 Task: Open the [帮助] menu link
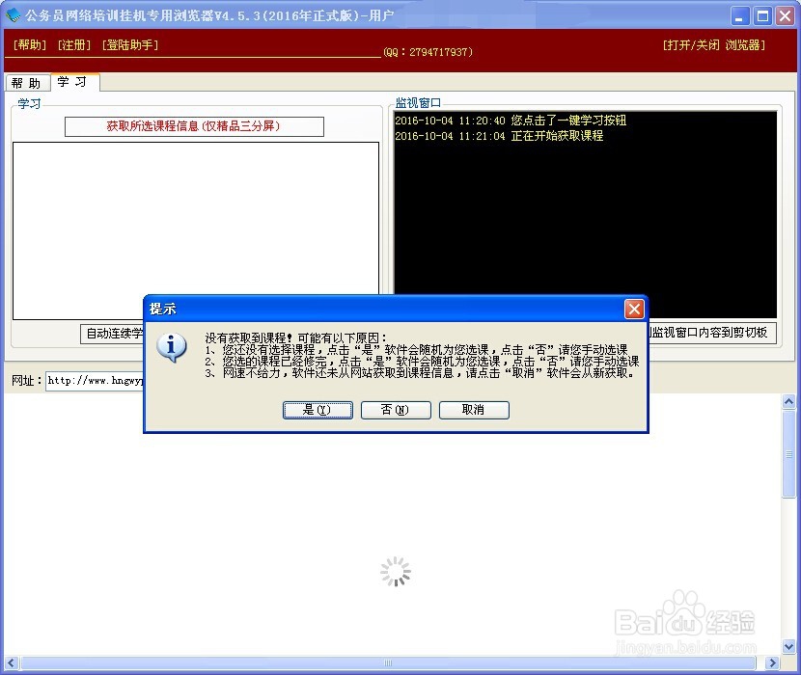[x=30, y=45]
